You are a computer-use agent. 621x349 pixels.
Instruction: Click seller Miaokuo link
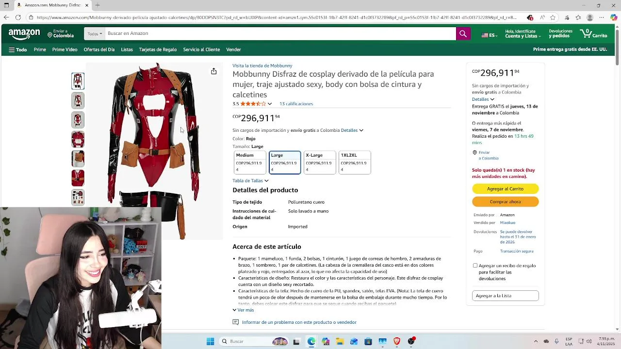(x=507, y=223)
